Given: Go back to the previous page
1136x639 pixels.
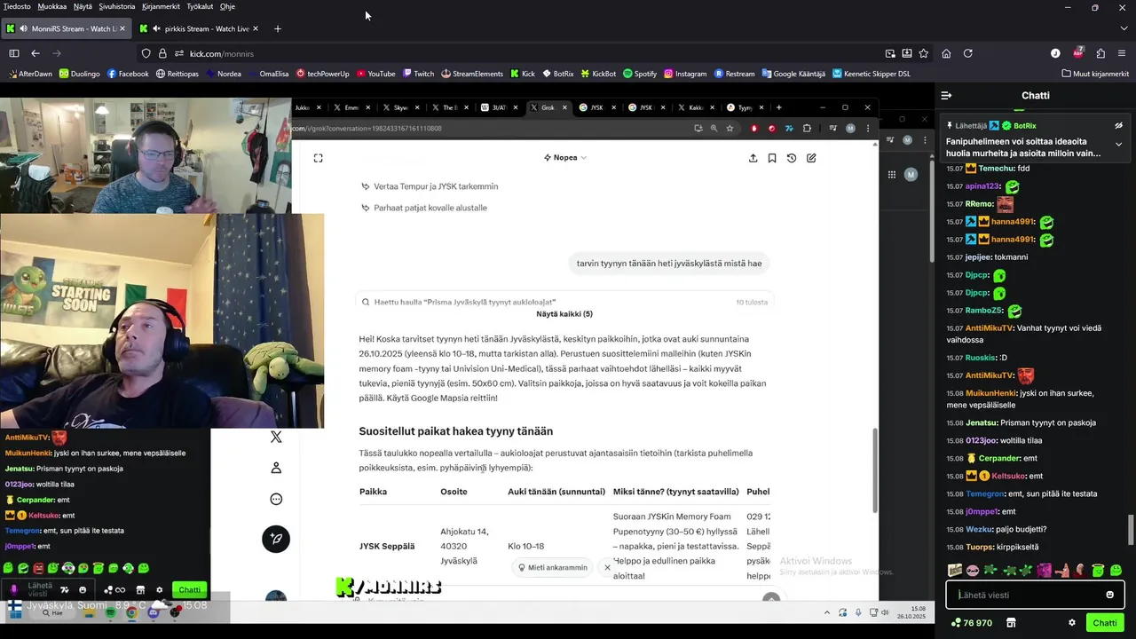Looking at the screenshot, I should click(35, 53).
